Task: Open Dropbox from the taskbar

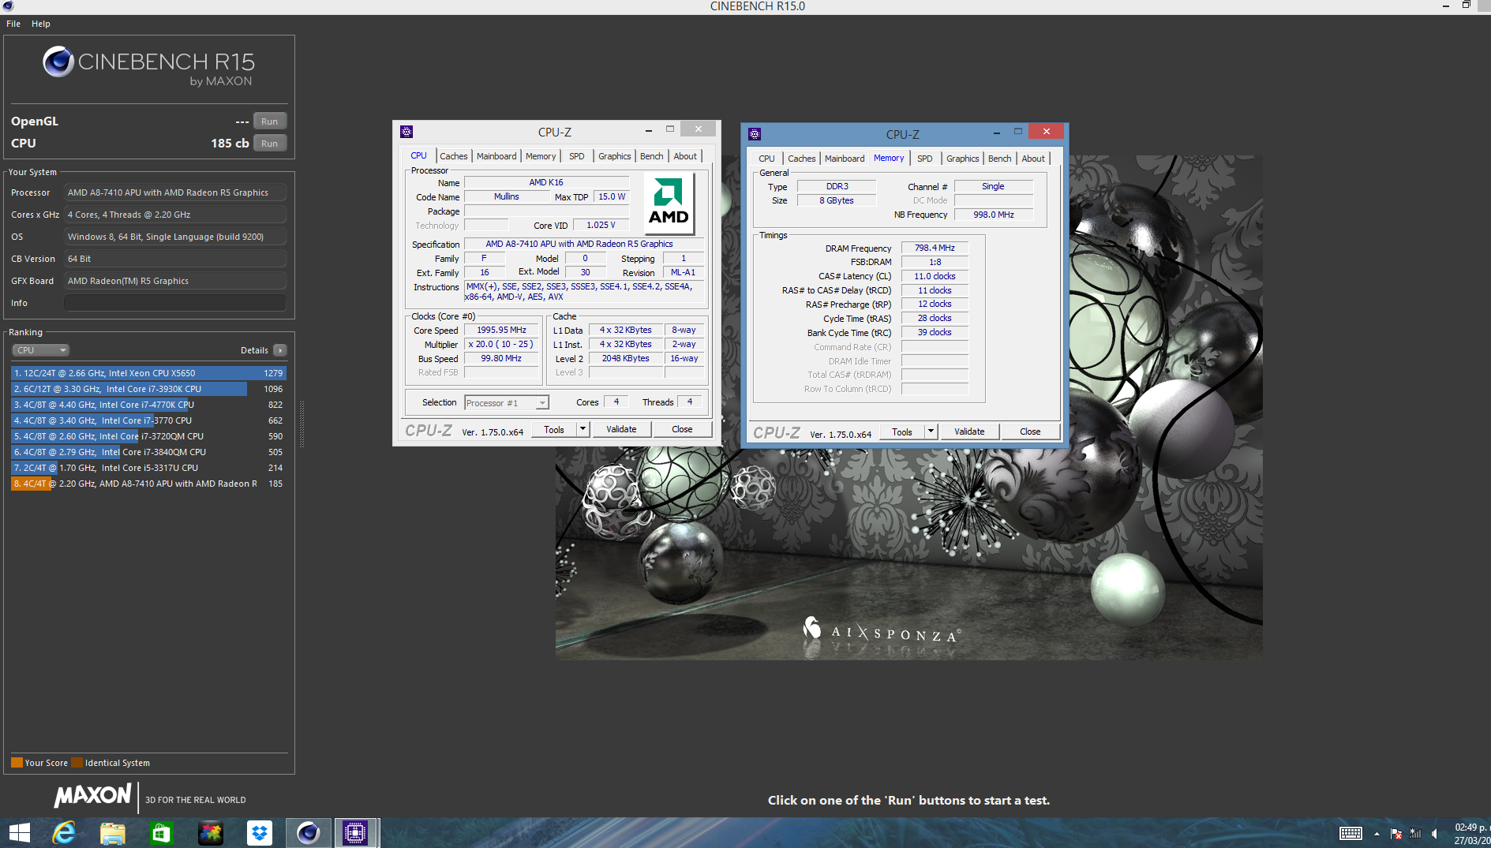Action: pyautogui.click(x=259, y=833)
